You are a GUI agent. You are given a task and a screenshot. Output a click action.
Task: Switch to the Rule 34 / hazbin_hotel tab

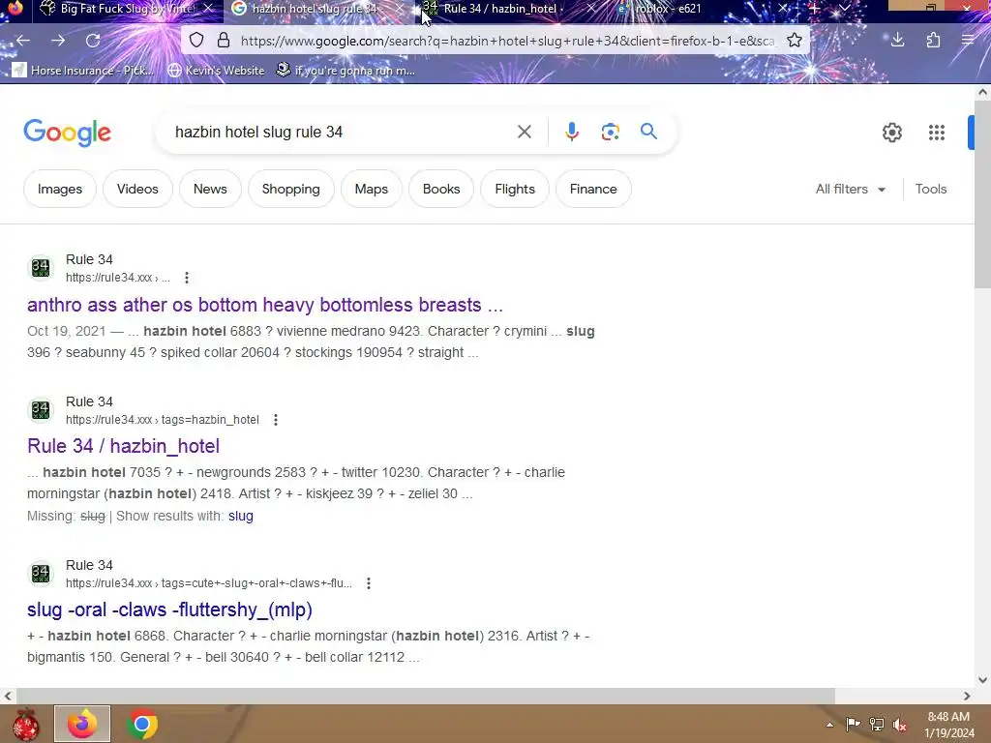(x=500, y=9)
